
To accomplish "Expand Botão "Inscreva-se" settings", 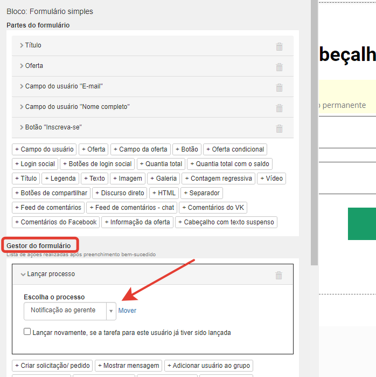I will pos(53,127).
